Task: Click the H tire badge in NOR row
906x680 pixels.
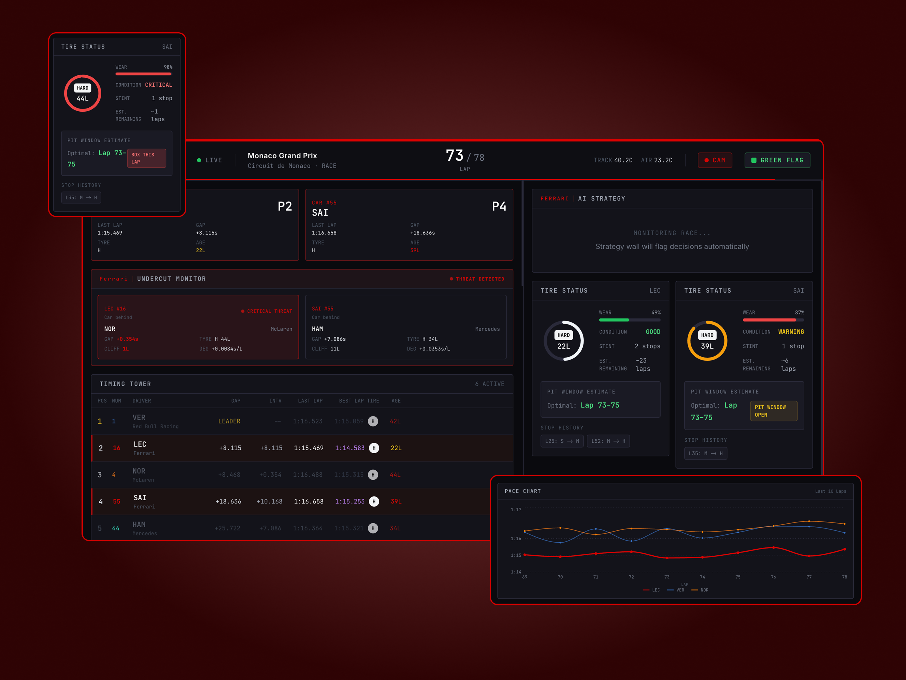Action: coord(373,475)
